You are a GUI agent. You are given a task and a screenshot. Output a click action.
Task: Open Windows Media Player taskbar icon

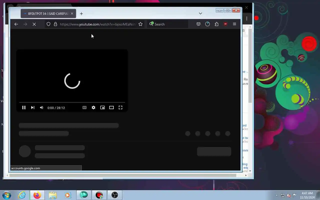(68, 195)
